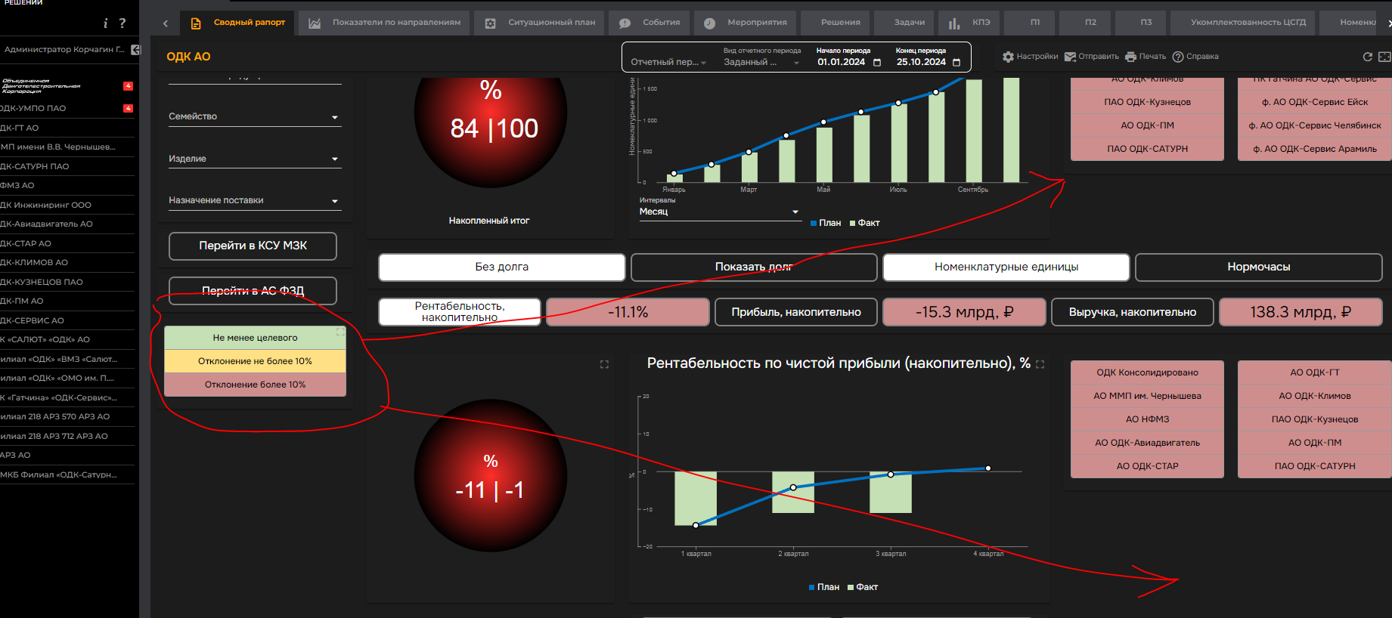Toggle the Без долга option
Image resolution: width=1392 pixels, height=618 pixels.
point(501,267)
